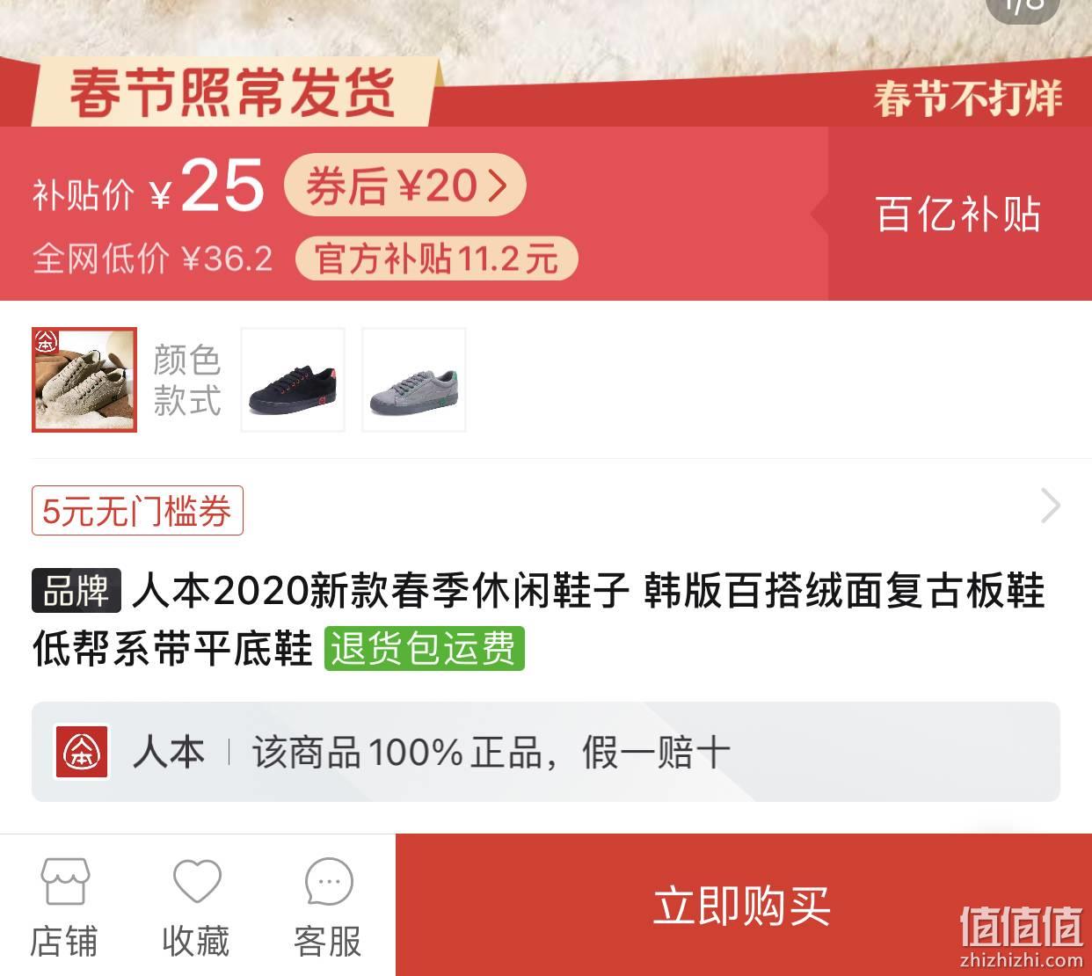The image size is (1092, 976).
Task: Open the 人本 authenticity guarantee bar
Action: 546,752
